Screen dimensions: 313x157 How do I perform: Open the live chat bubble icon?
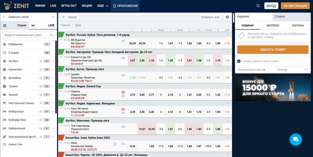(x=295, y=140)
